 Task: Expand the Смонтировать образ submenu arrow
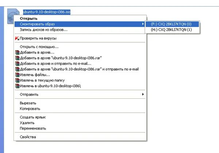[x=143, y=24]
